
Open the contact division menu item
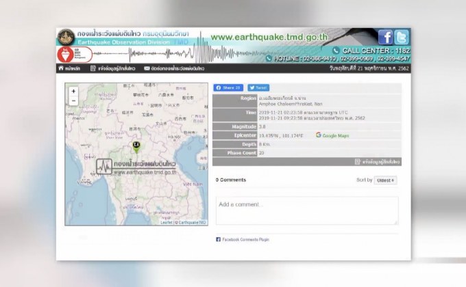pyautogui.click(x=168, y=69)
